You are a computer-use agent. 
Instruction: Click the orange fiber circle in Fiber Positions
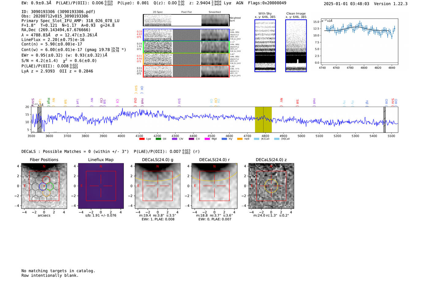pyautogui.click(x=46, y=192)
